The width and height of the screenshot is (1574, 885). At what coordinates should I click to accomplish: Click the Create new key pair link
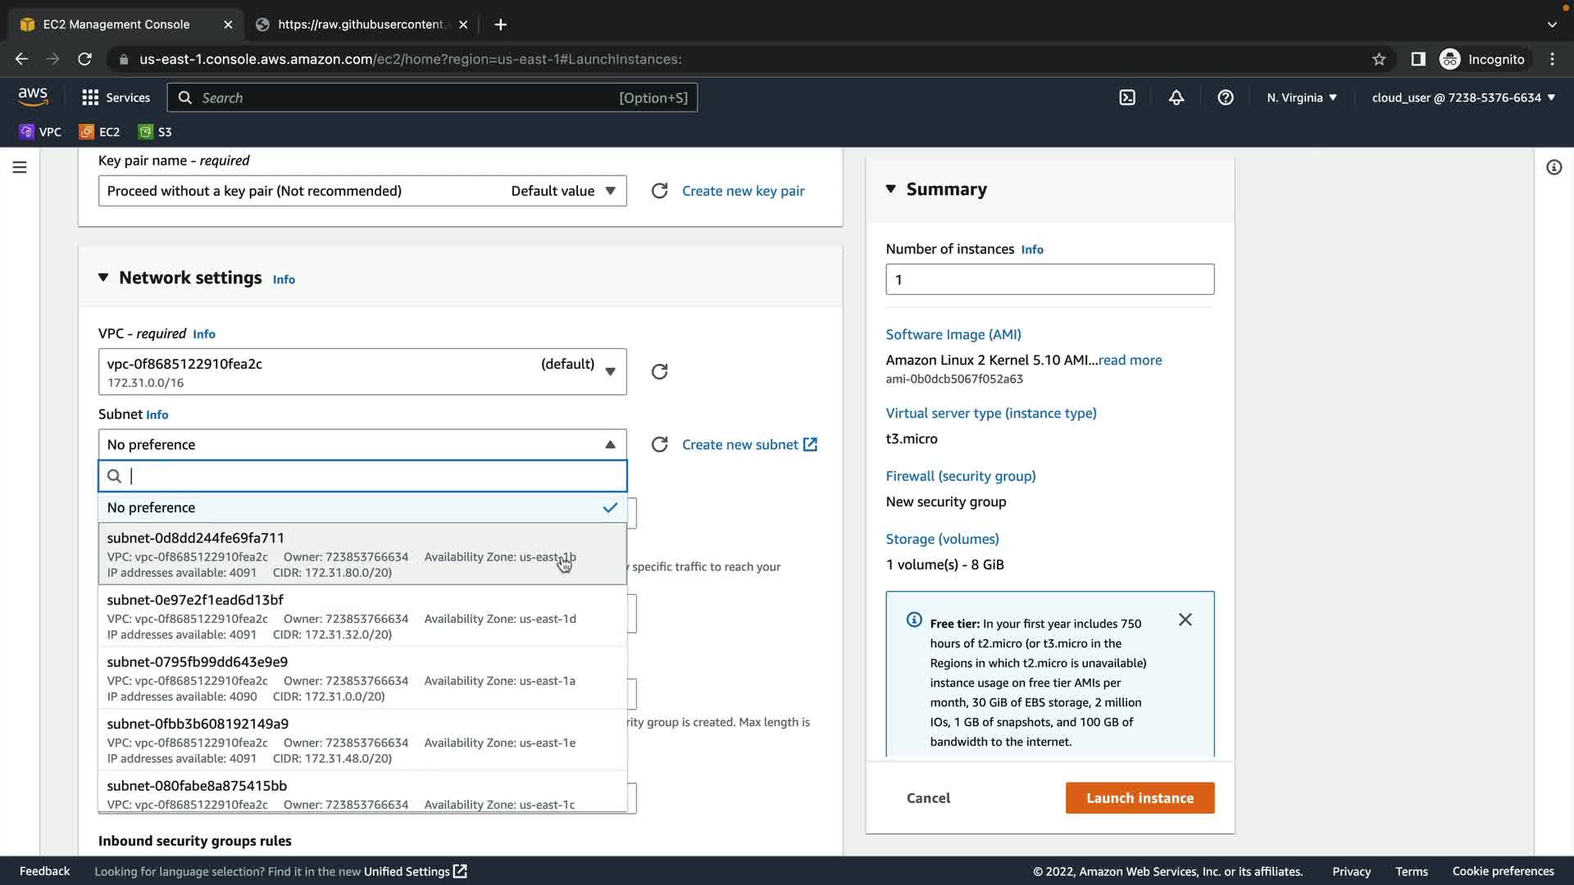point(743,191)
